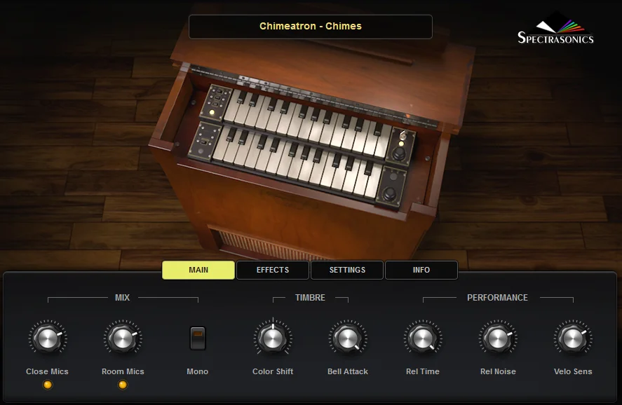The width and height of the screenshot is (622, 405).
Task: Click the Rel Time knob
Action: click(x=422, y=338)
